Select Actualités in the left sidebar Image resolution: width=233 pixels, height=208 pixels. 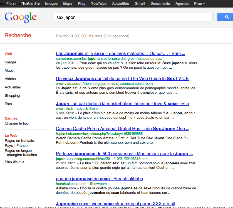[13, 87]
